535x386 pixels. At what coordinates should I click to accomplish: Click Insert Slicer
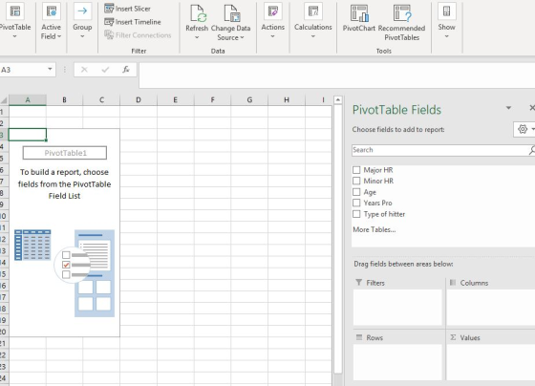[128, 9]
